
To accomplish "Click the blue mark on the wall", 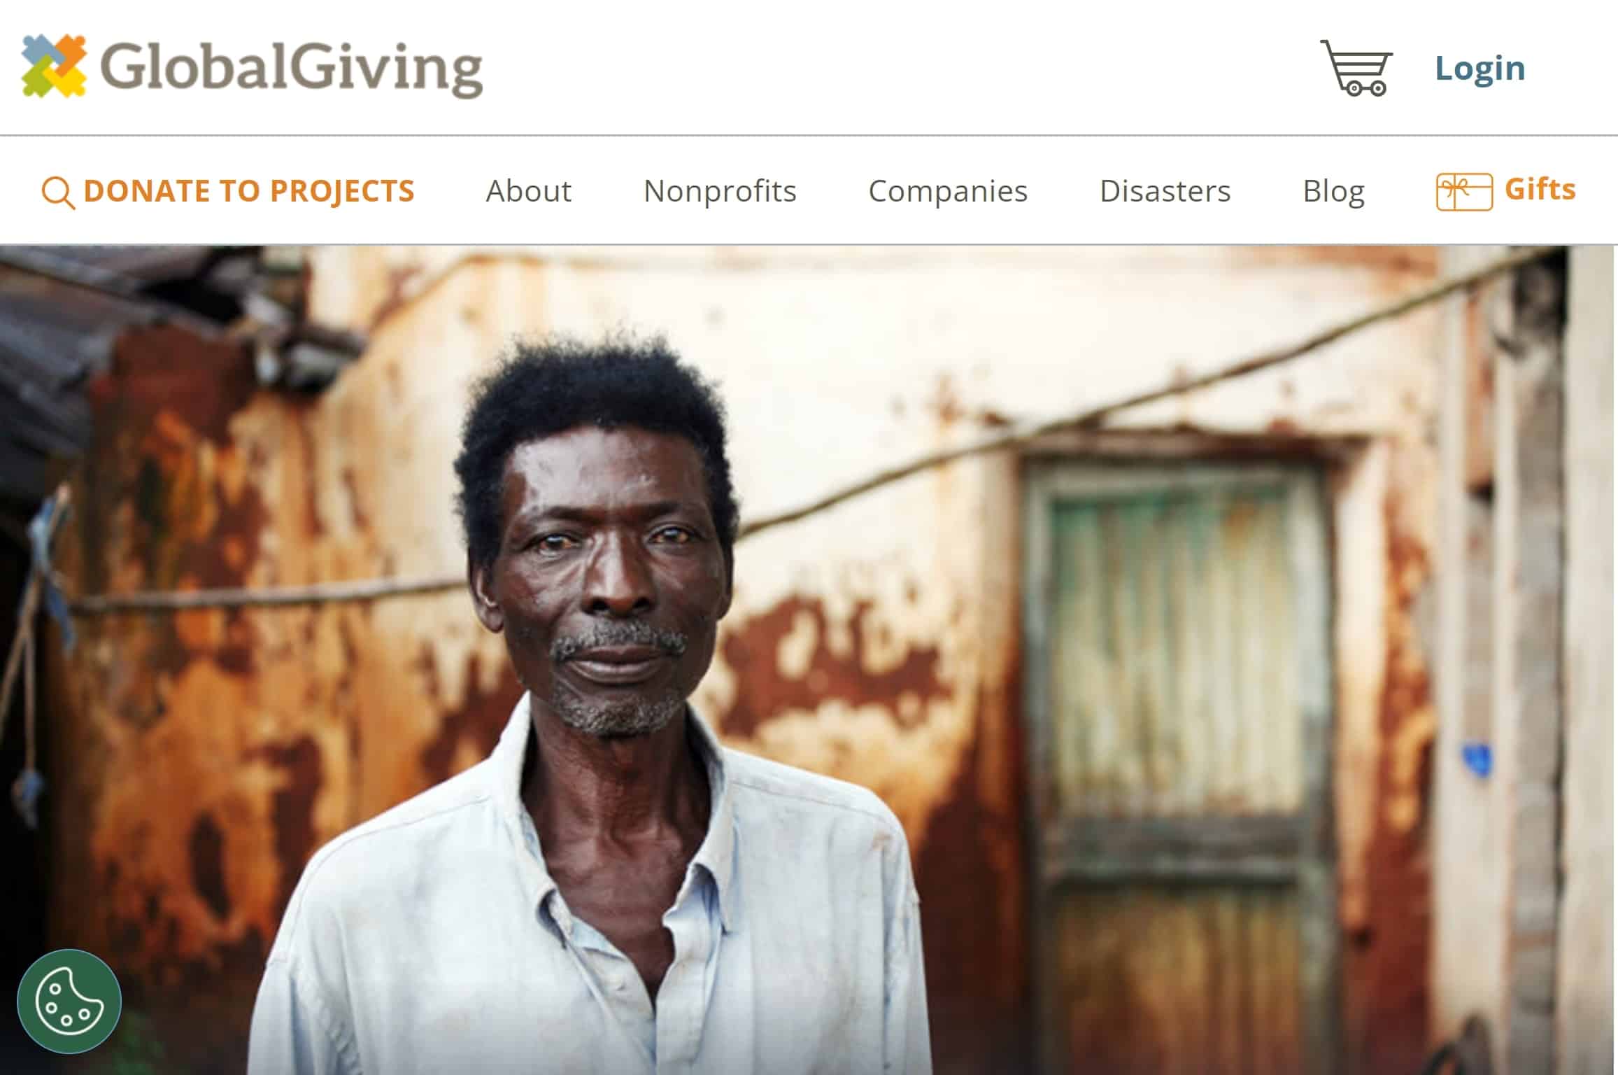I will tap(1477, 760).
